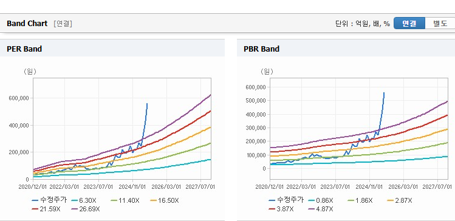Viewport: 455px width, 221px height.
Task: Toggle 수정주가 legend in PBR Band
Action: 286,200
